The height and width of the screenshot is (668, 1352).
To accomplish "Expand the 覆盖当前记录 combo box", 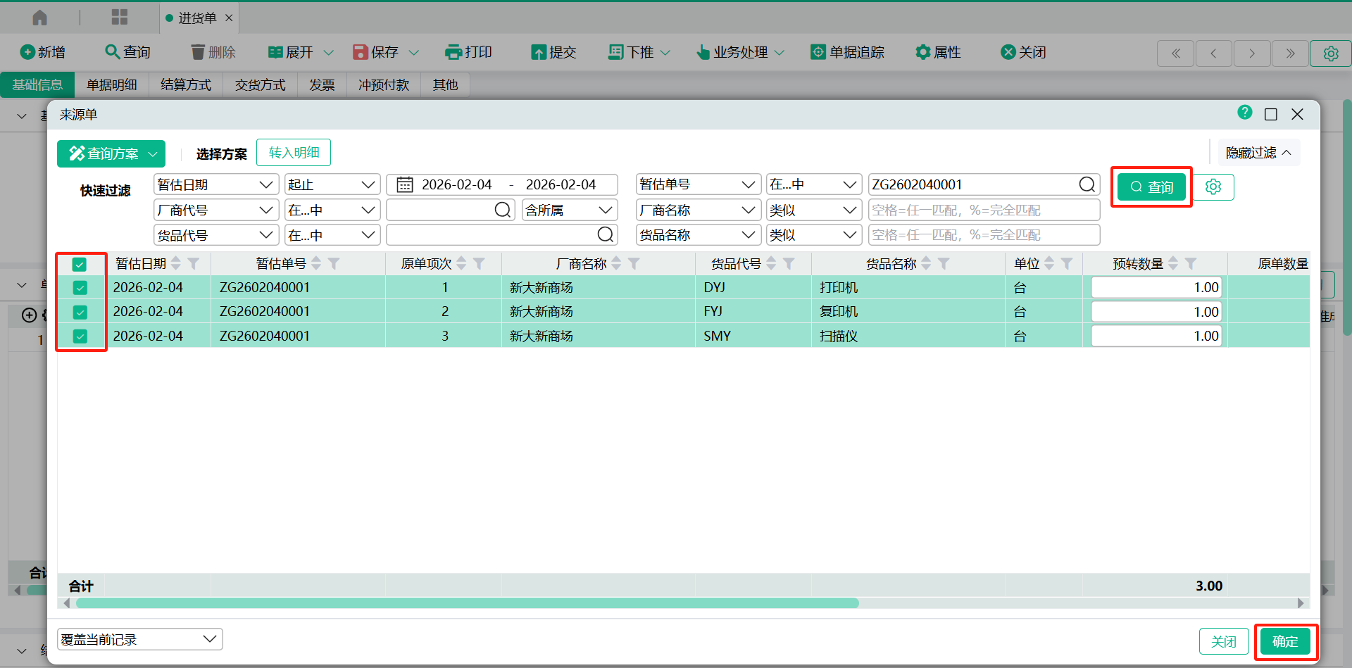I will pos(139,639).
